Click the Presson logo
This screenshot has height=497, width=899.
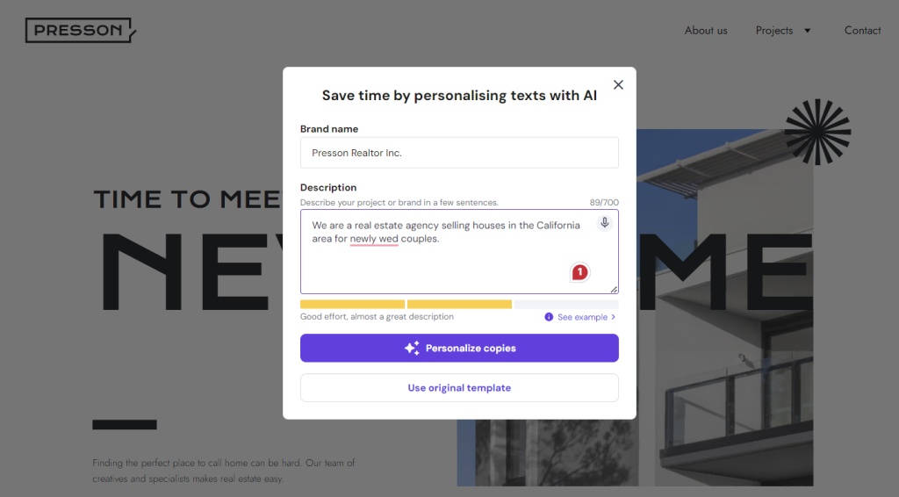click(80, 31)
